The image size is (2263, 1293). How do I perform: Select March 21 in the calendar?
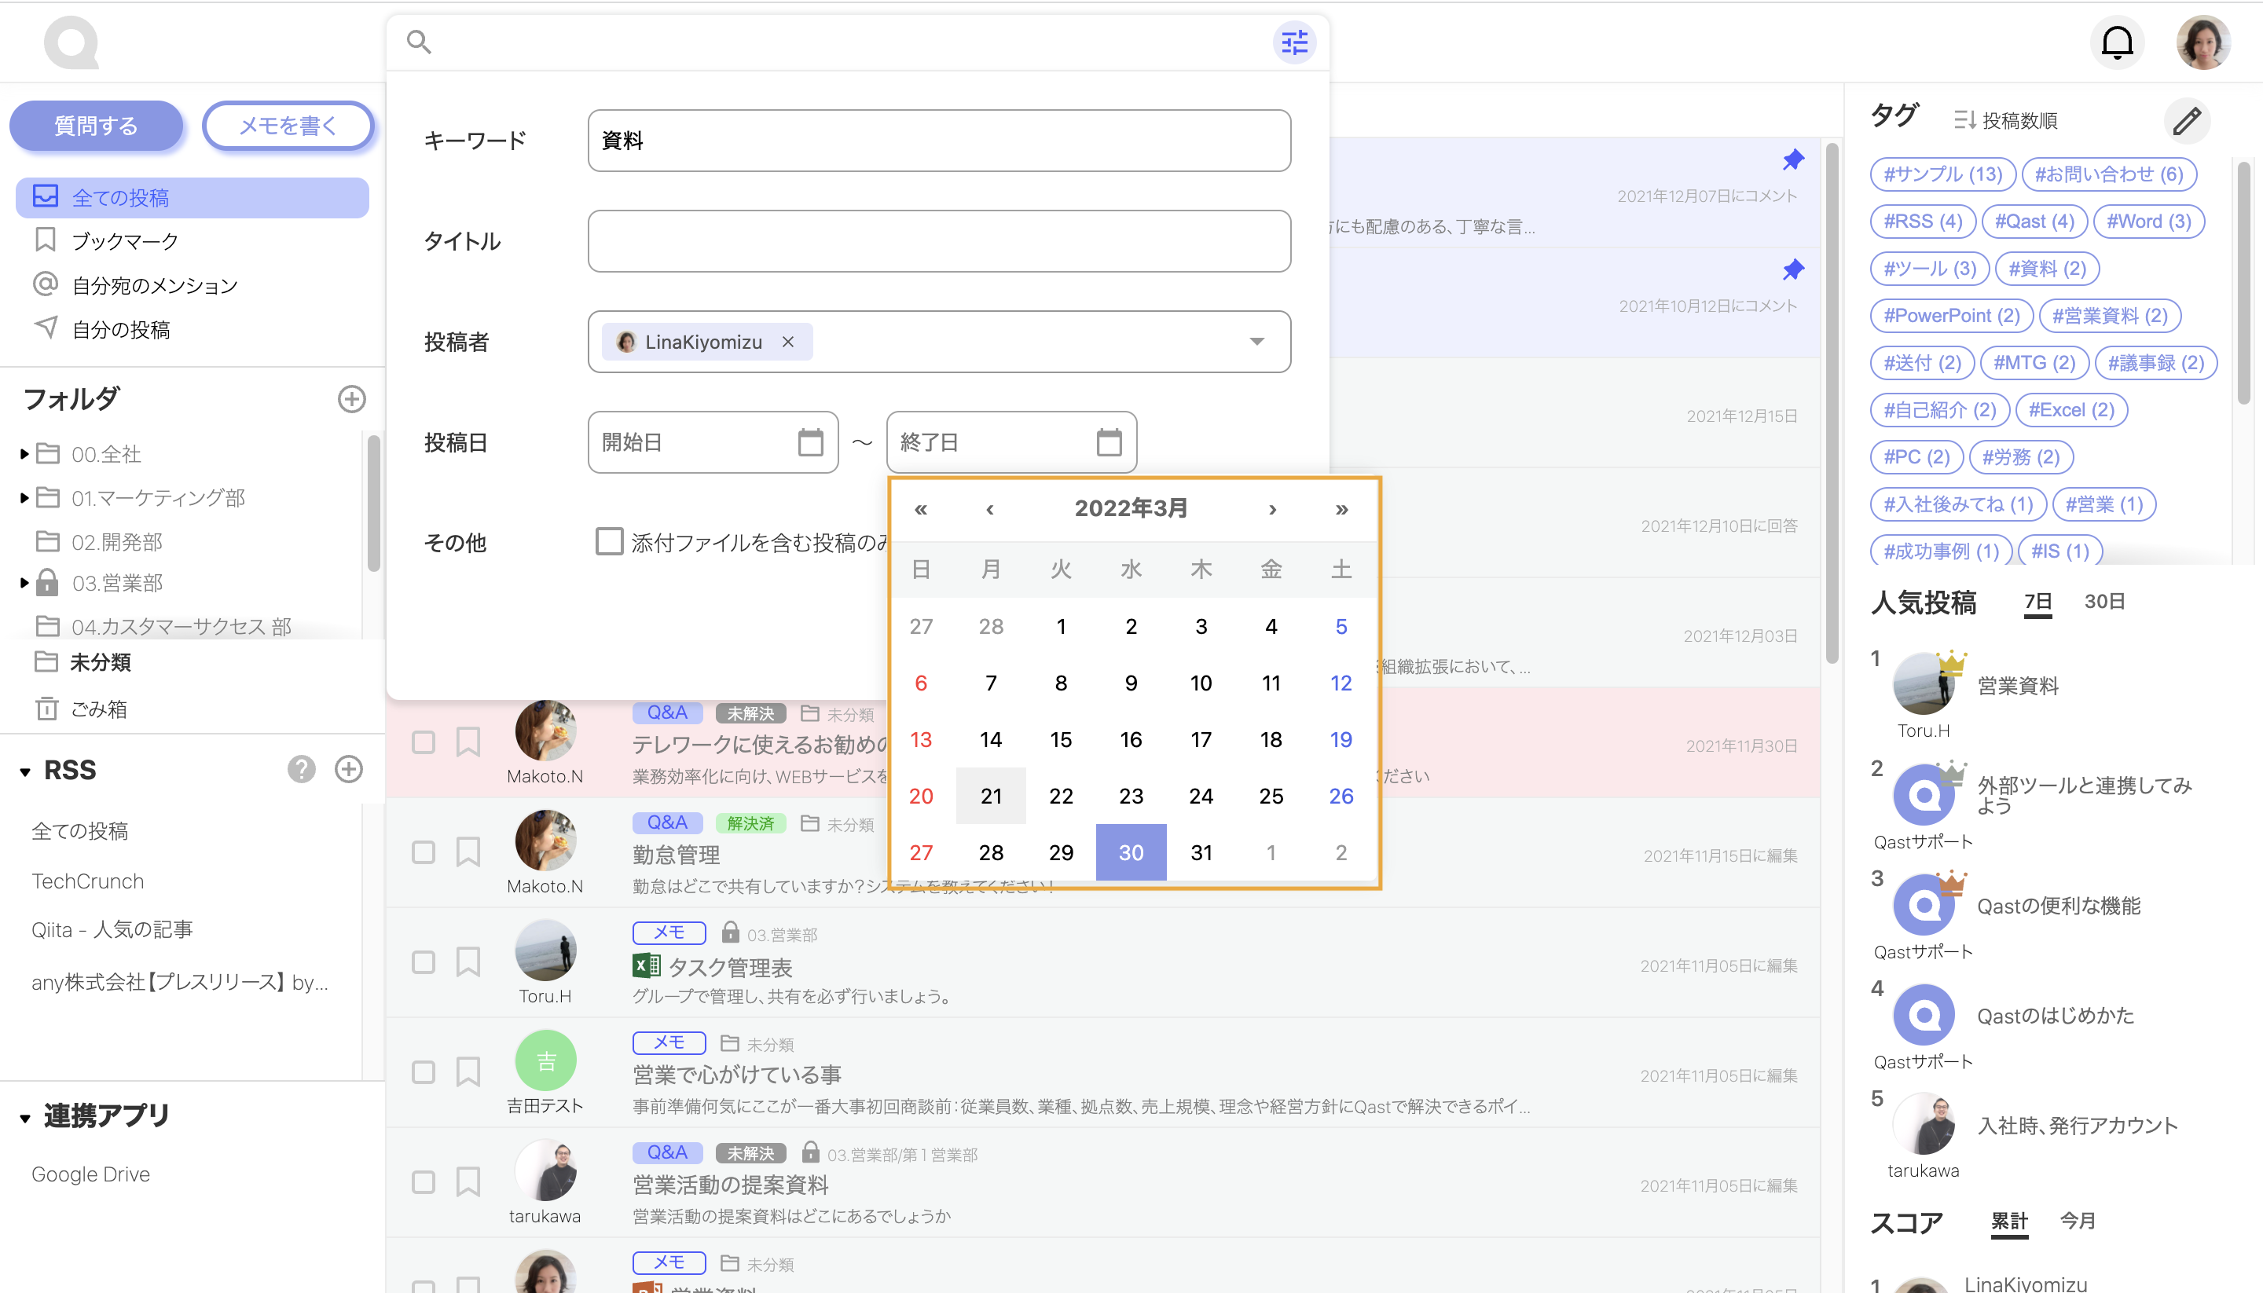[990, 796]
